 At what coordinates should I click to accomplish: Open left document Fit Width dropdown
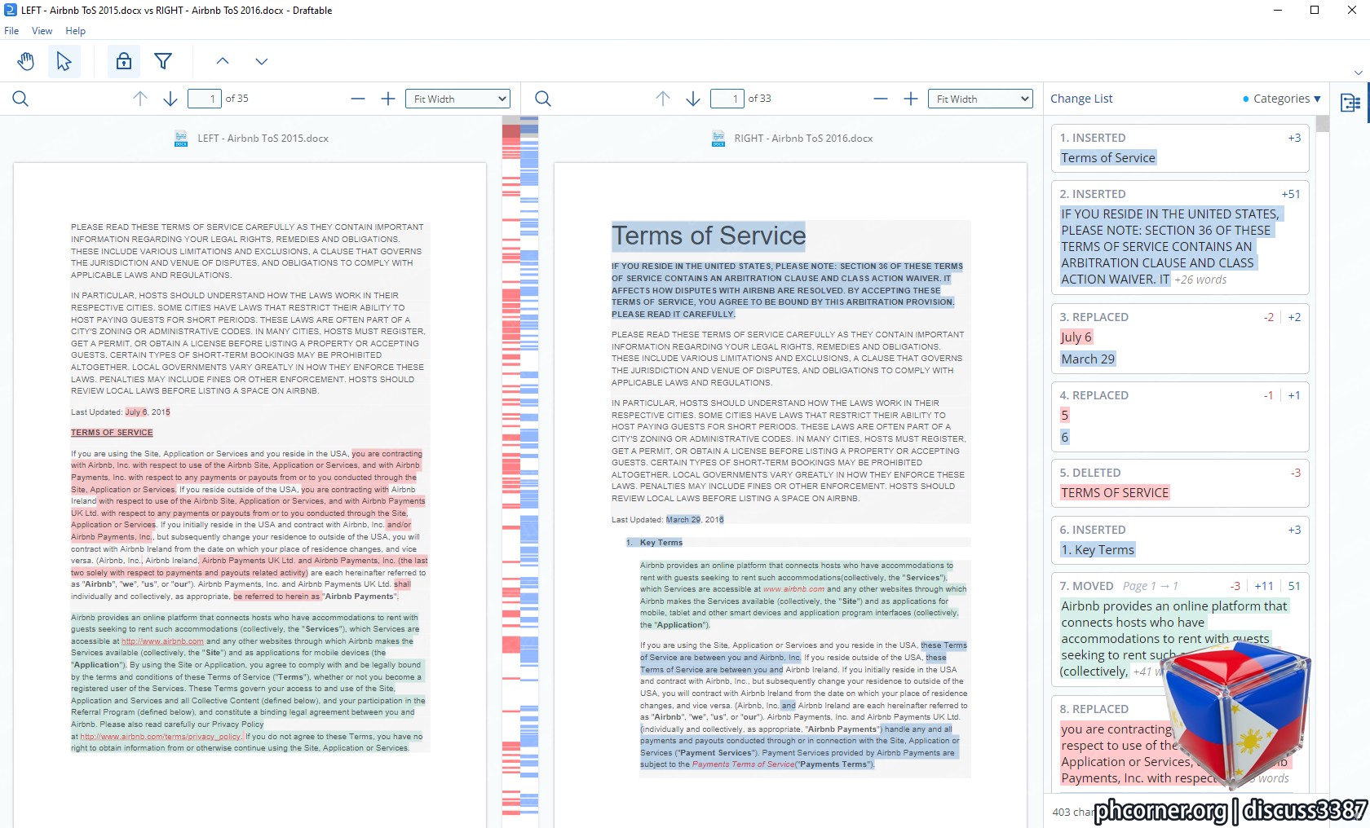[x=457, y=99]
